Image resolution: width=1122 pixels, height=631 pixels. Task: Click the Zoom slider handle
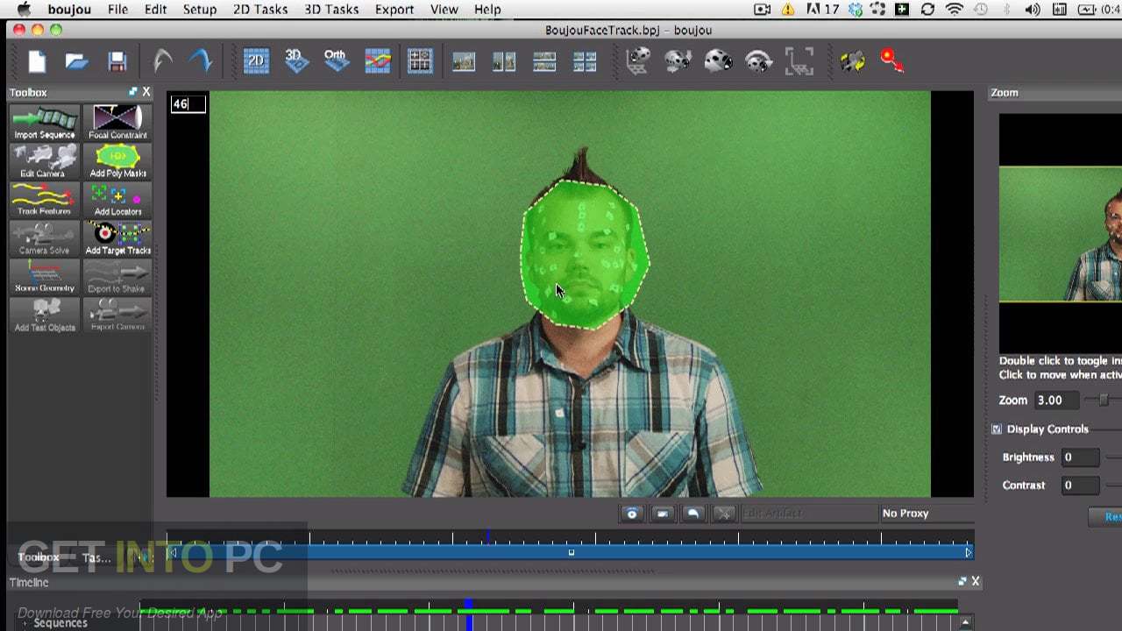(1104, 401)
